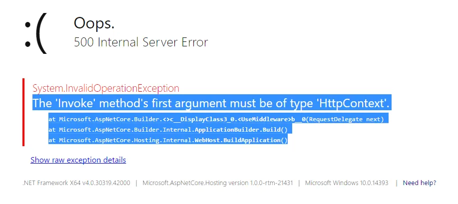
Task: Click Microsoft.AspNetCore.Hosting version text
Action: click(218, 183)
